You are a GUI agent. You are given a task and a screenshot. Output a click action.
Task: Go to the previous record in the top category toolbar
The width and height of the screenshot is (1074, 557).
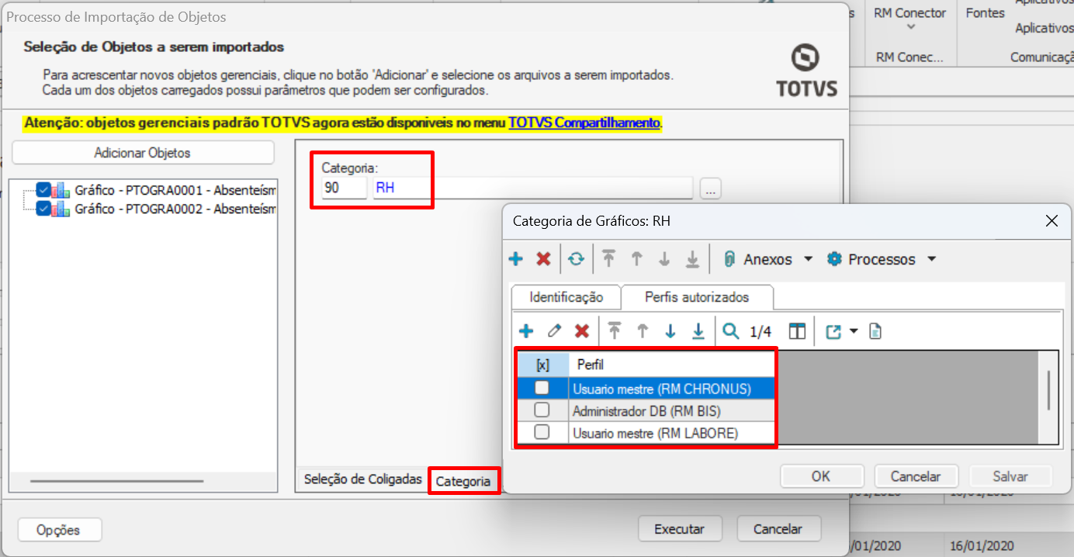point(637,259)
